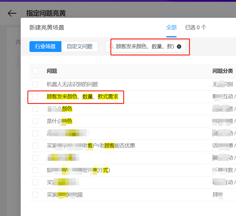Screen dimensions: 236x216
Task: Click into the question search input
Action: [x=145, y=46]
